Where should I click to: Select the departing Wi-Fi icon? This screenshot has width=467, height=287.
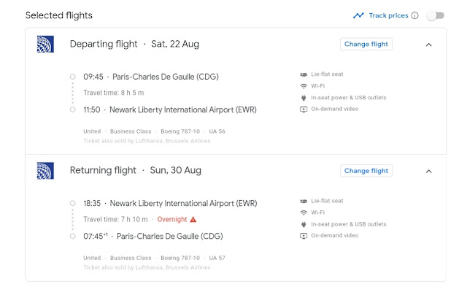304,86
